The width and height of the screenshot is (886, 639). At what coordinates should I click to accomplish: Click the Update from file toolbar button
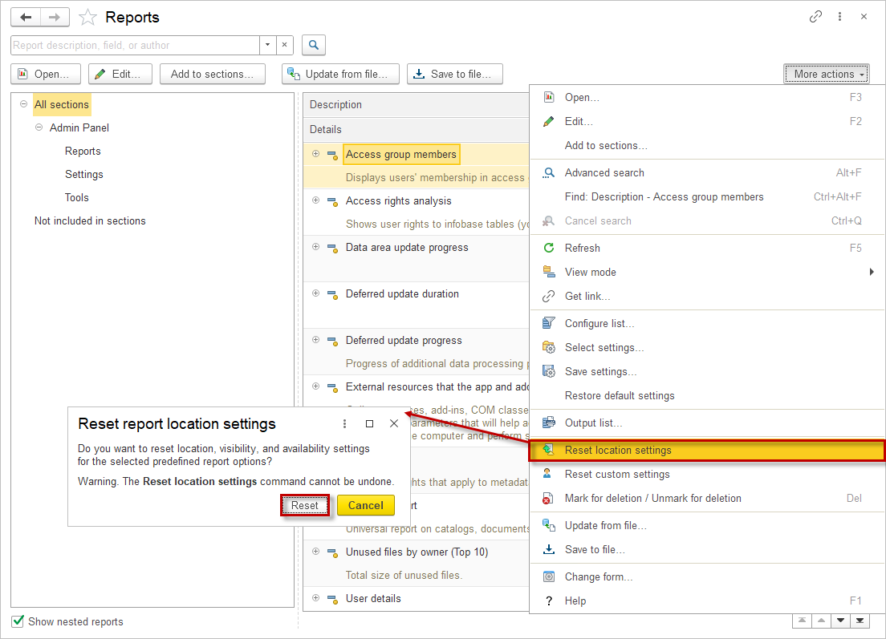coord(340,74)
